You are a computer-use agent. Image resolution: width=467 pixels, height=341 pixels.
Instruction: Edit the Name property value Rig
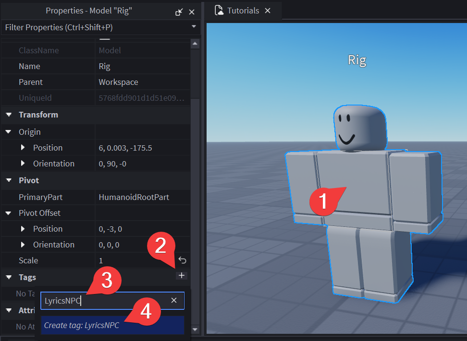click(143, 66)
